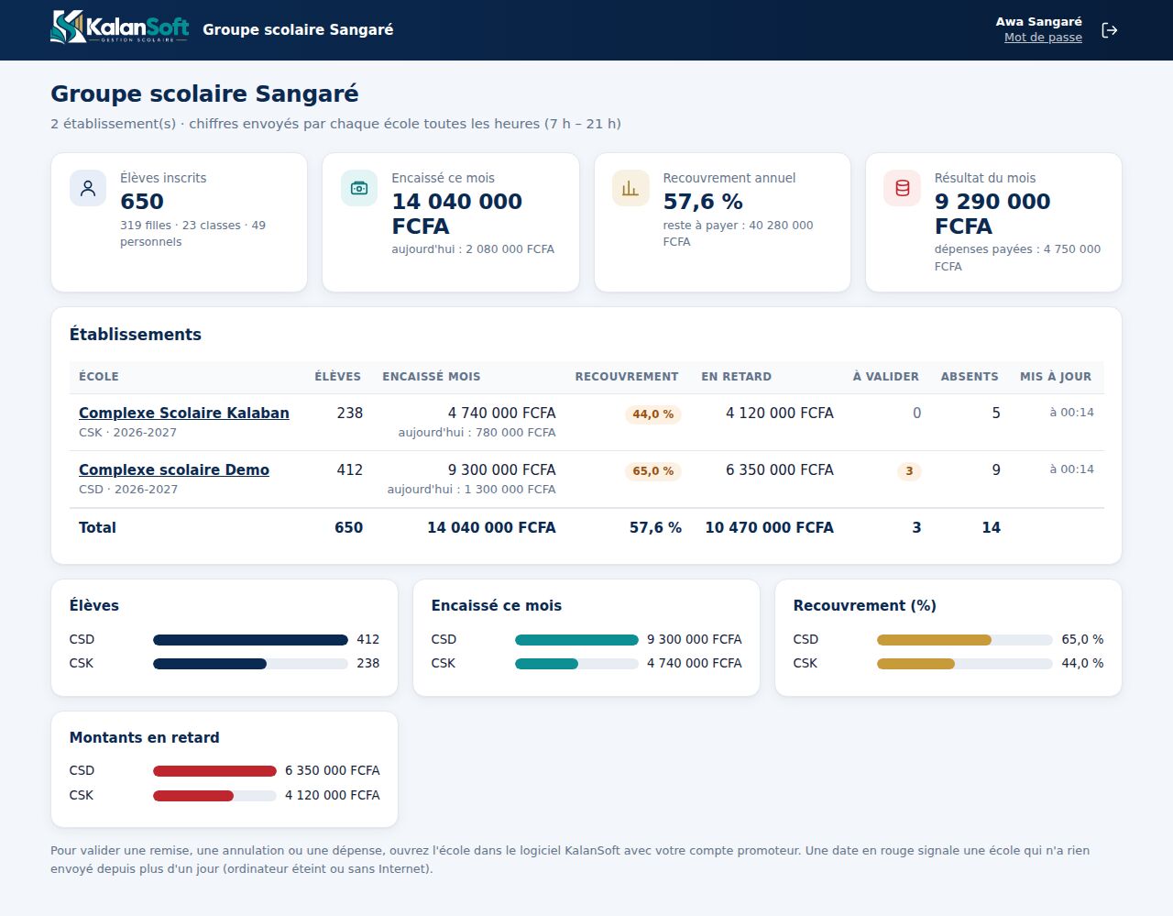Click the aujourd'hui : 2 080 000 FCFA card text
The image size is (1173, 916).
click(x=473, y=249)
